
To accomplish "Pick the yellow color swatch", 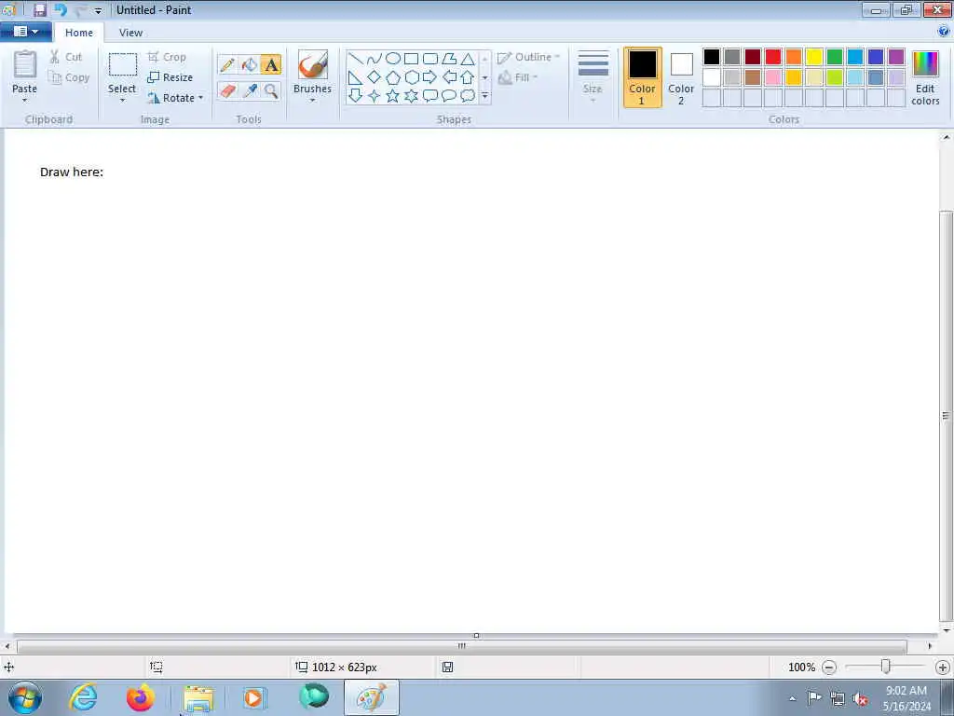I will (814, 57).
